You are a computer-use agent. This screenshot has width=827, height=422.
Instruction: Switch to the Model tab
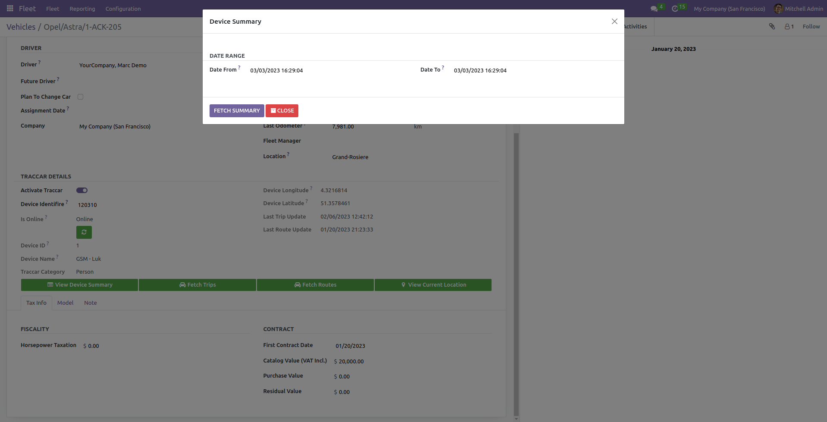point(65,303)
